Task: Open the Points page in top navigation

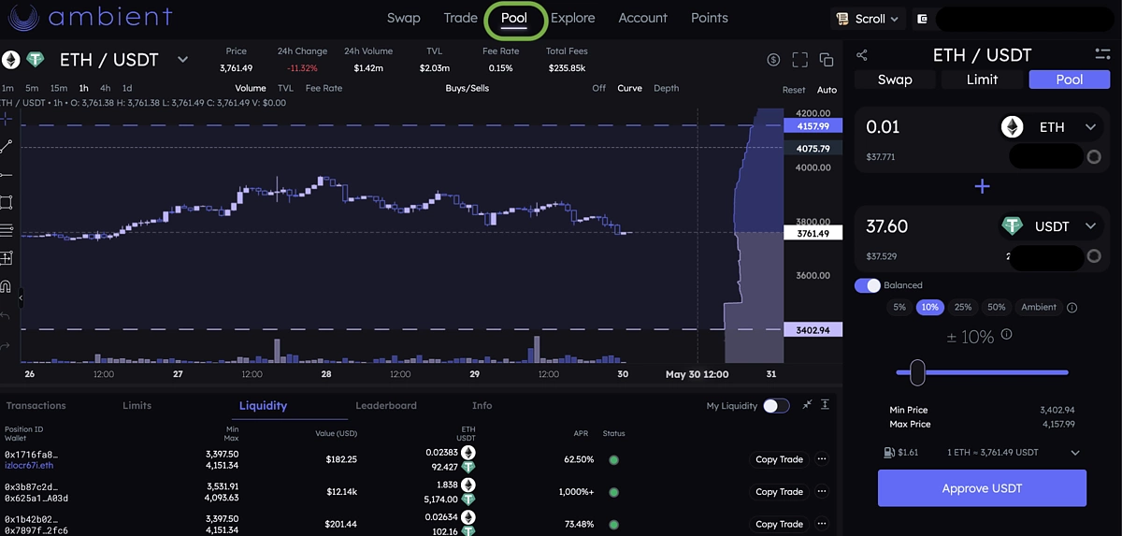Action: [x=710, y=18]
